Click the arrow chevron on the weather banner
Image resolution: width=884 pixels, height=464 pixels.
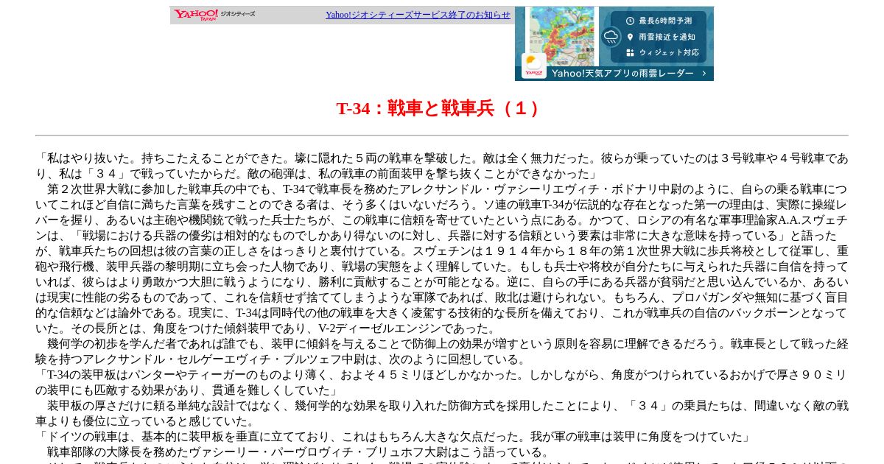pyautogui.click(x=704, y=73)
